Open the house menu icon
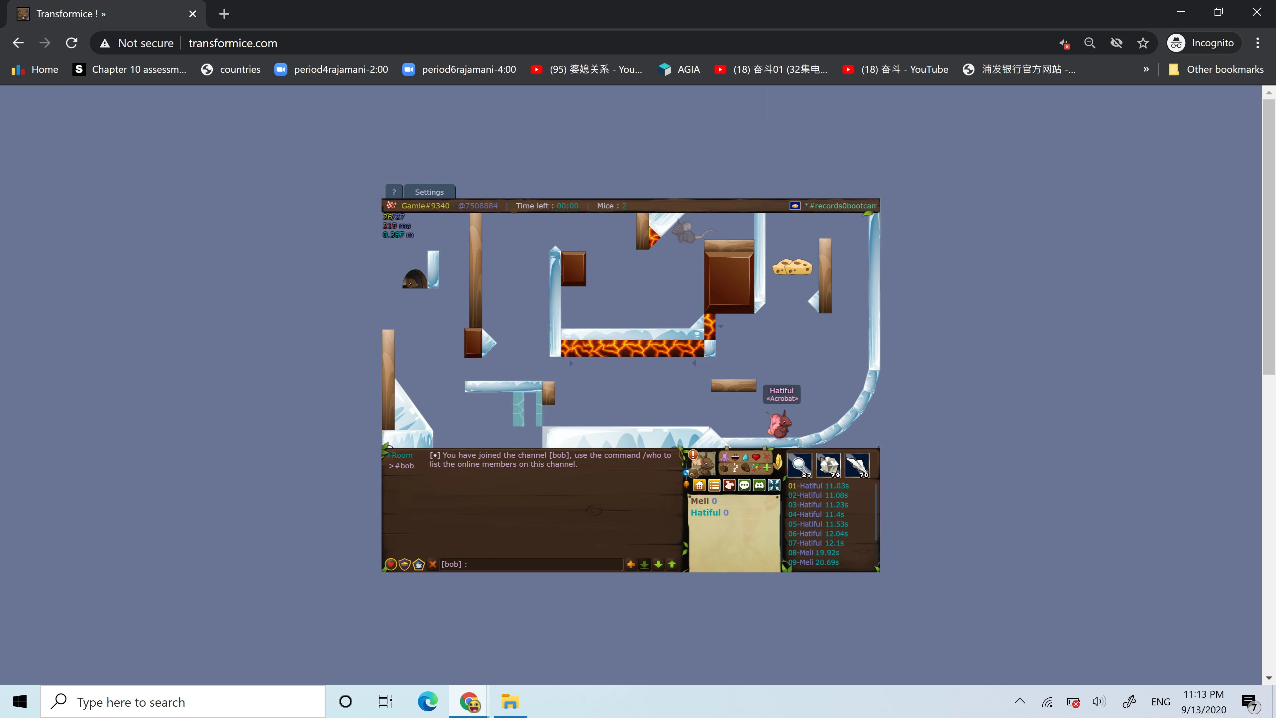Image resolution: width=1276 pixels, height=718 pixels. (x=699, y=485)
